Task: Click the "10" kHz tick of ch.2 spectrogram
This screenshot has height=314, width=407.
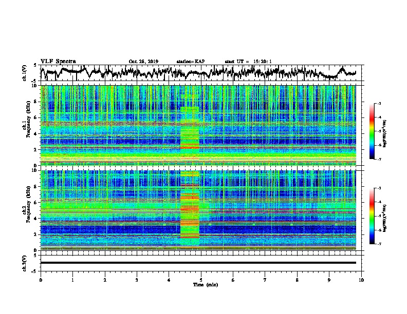Action: pyautogui.click(x=35, y=170)
